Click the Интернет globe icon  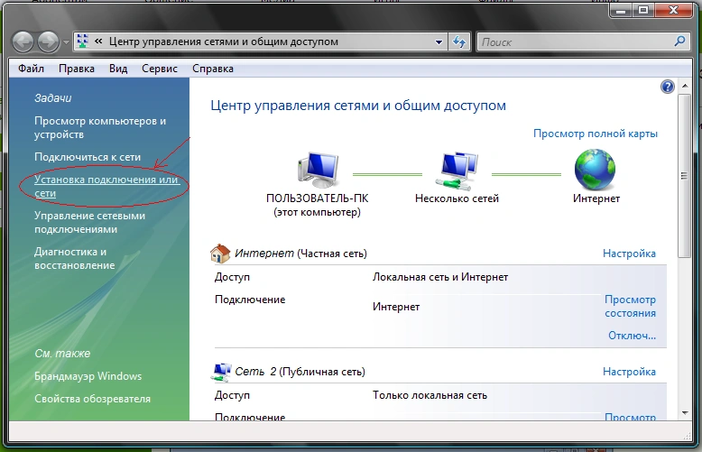tap(596, 169)
